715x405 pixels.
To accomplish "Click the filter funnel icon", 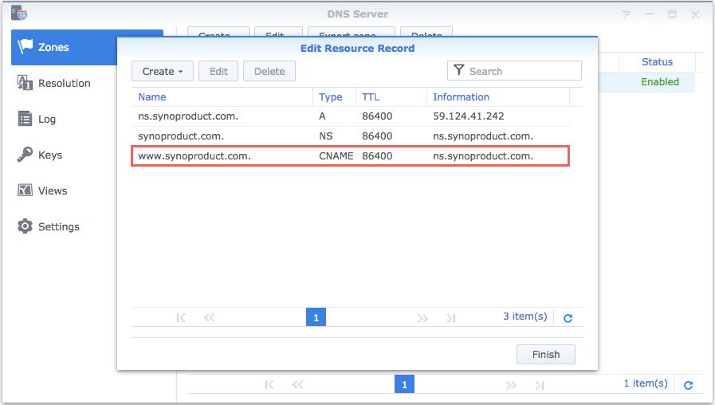I will coord(458,70).
